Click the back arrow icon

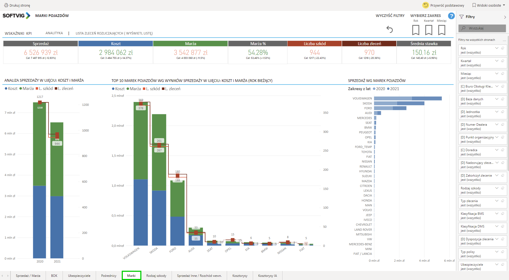tap(389, 29)
